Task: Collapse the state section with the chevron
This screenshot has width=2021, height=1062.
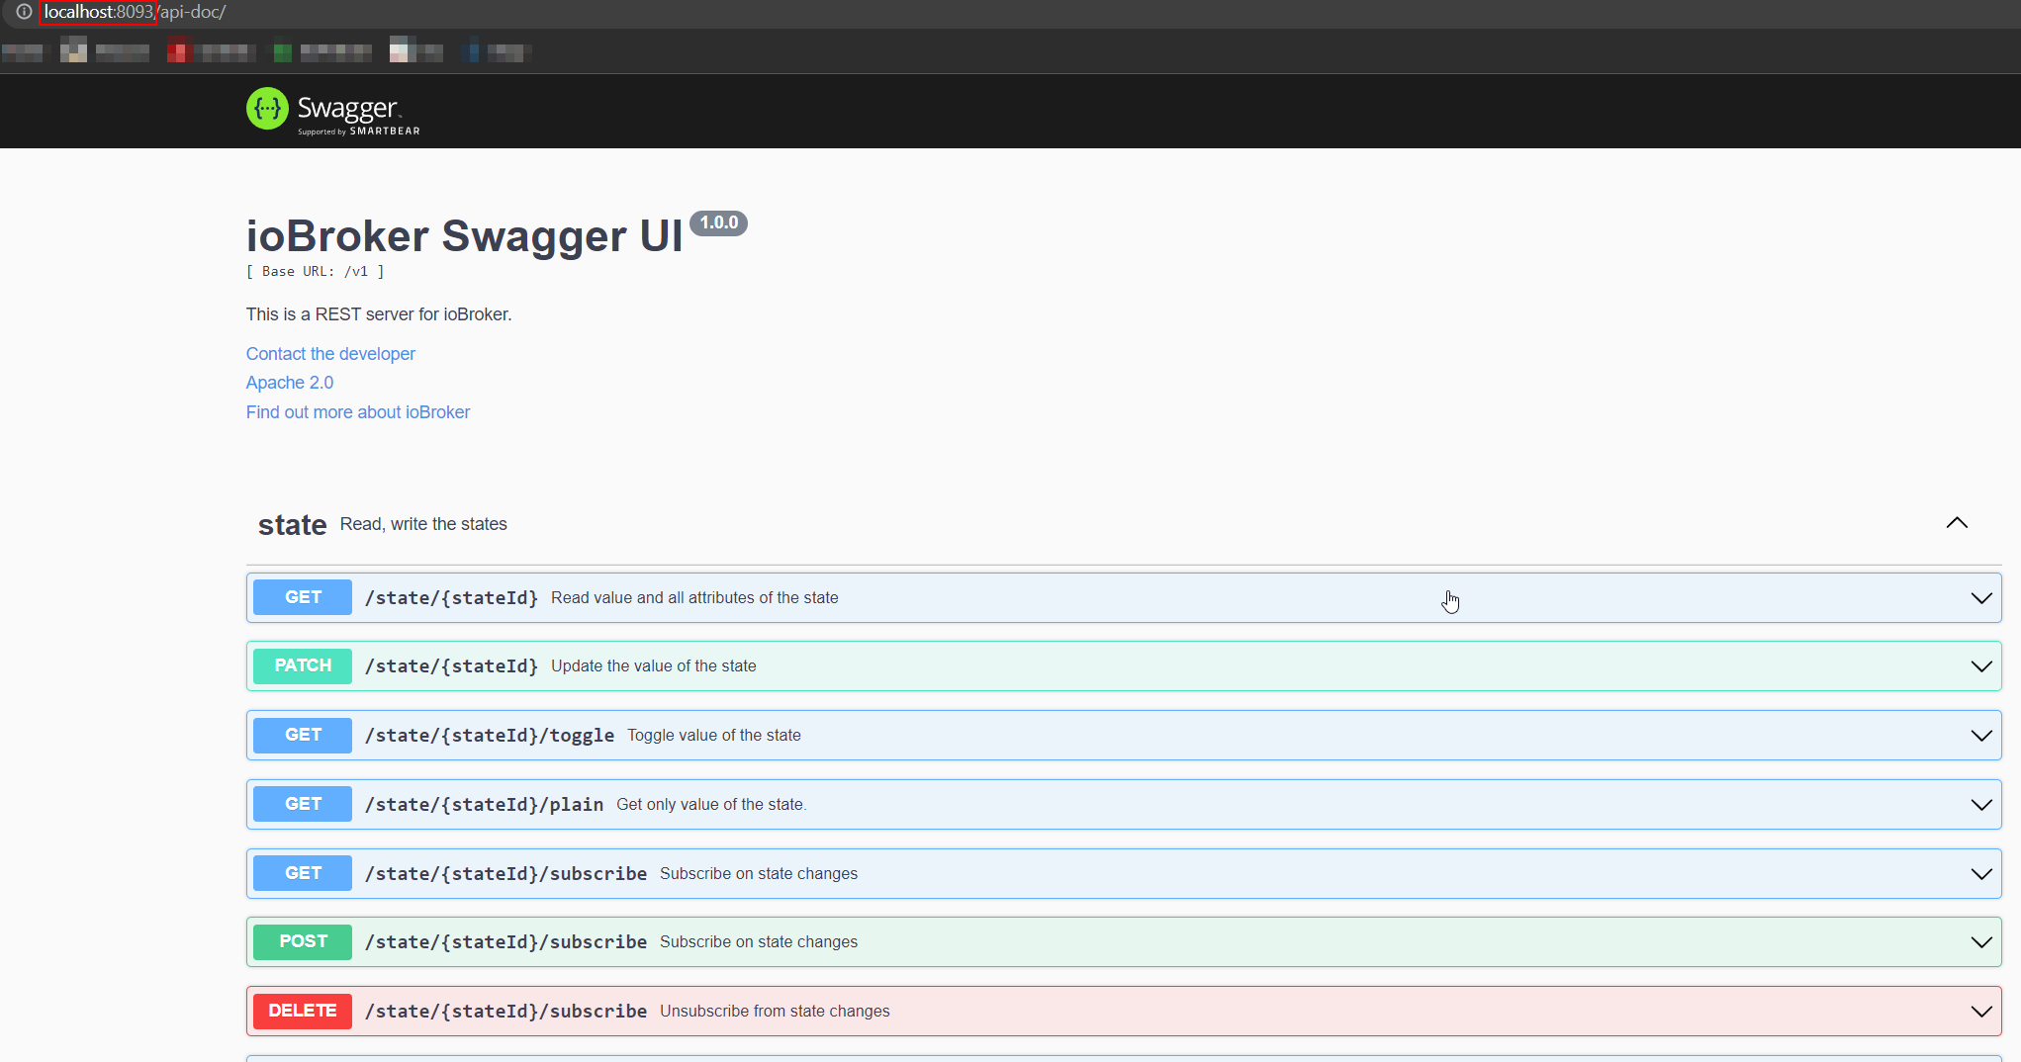Action: [x=1957, y=523]
